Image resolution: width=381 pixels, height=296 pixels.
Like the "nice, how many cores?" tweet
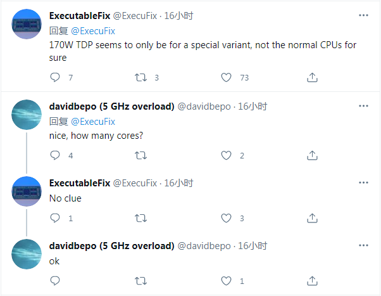(227, 155)
